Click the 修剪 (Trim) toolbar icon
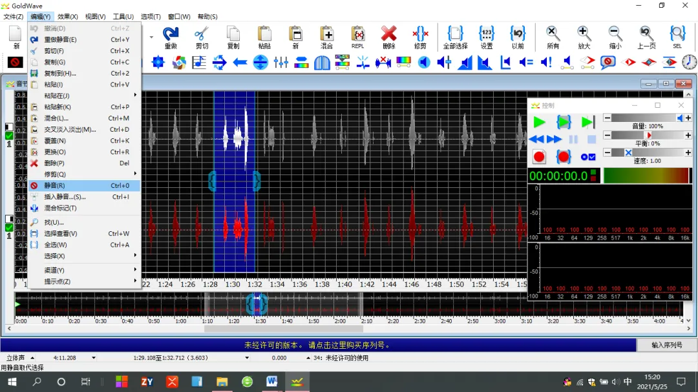The image size is (698, 392). pyautogui.click(x=420, y=34)
